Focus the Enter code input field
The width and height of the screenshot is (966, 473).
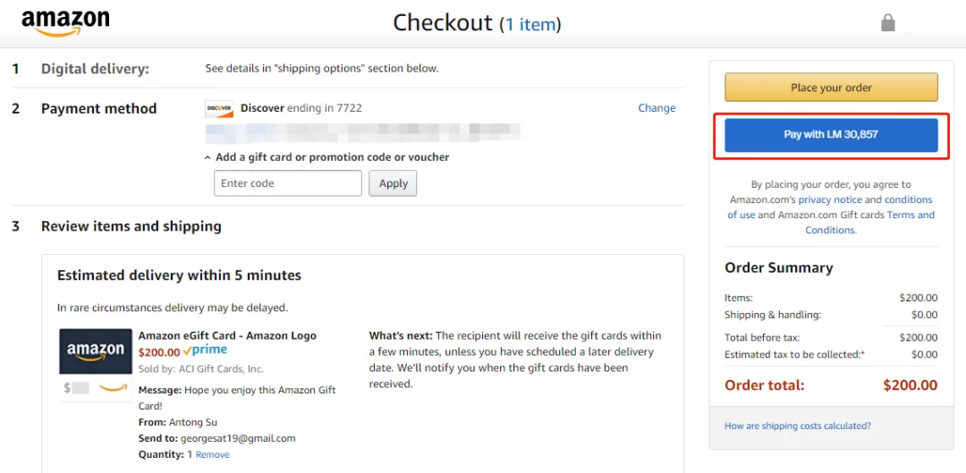288,183
